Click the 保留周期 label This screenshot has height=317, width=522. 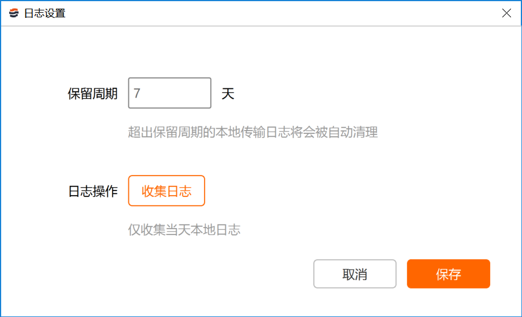92,94
